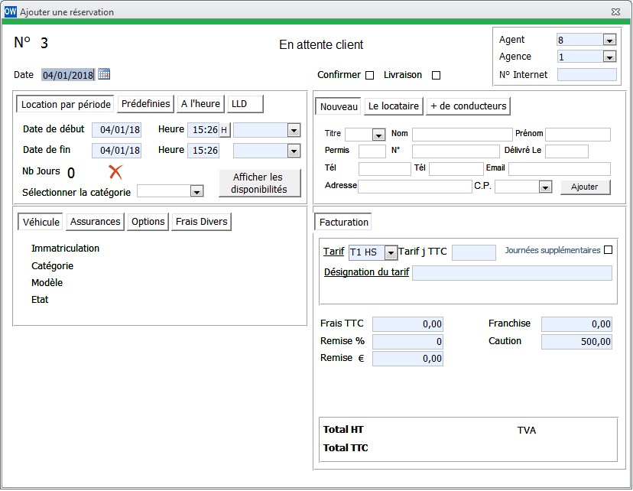Click the Ajouter button
This screenshot has width=633, height=491.
pos(585,187)
